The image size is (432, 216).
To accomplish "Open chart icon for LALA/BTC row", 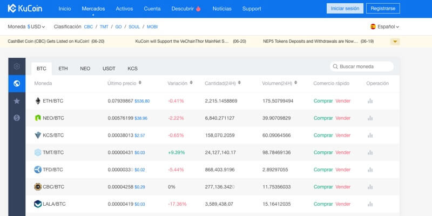I will pos(370,204).
